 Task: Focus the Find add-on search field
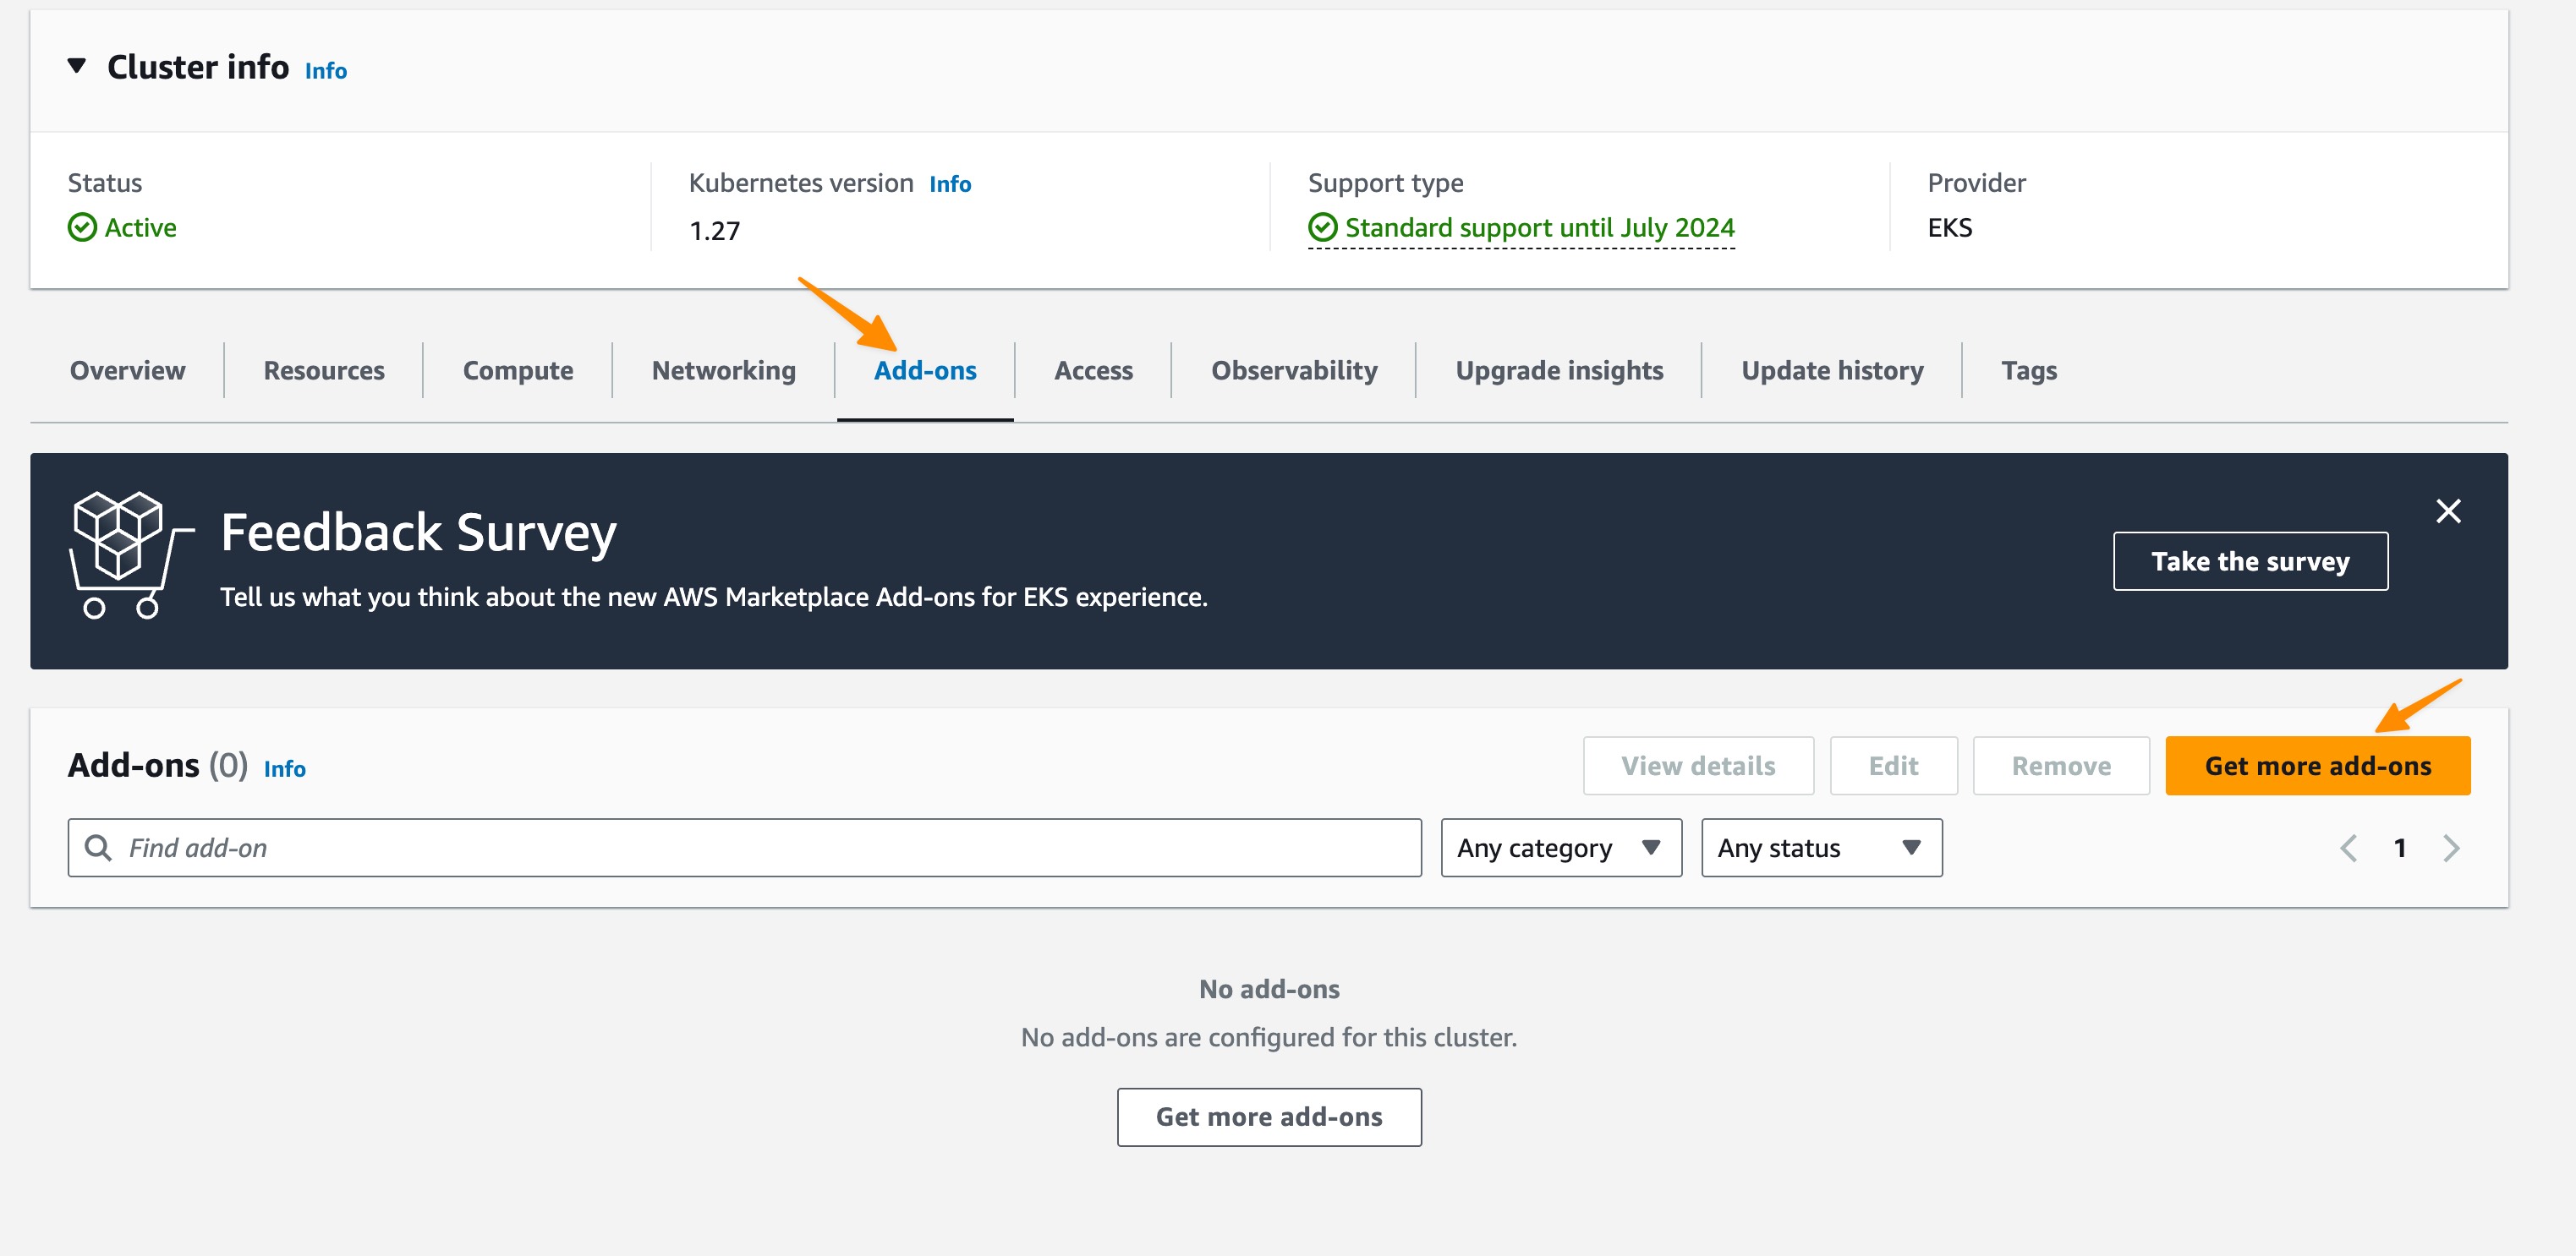(x=744, y=849)
